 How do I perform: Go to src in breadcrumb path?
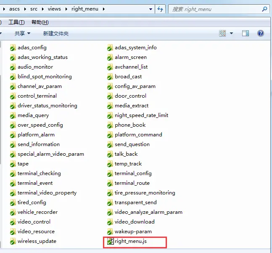click(34, 9)
